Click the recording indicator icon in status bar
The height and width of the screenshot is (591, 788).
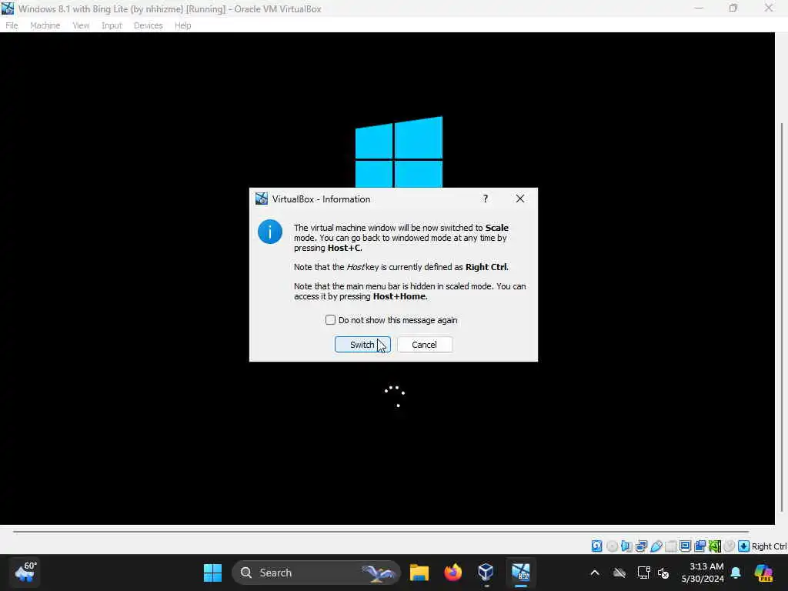700,546
